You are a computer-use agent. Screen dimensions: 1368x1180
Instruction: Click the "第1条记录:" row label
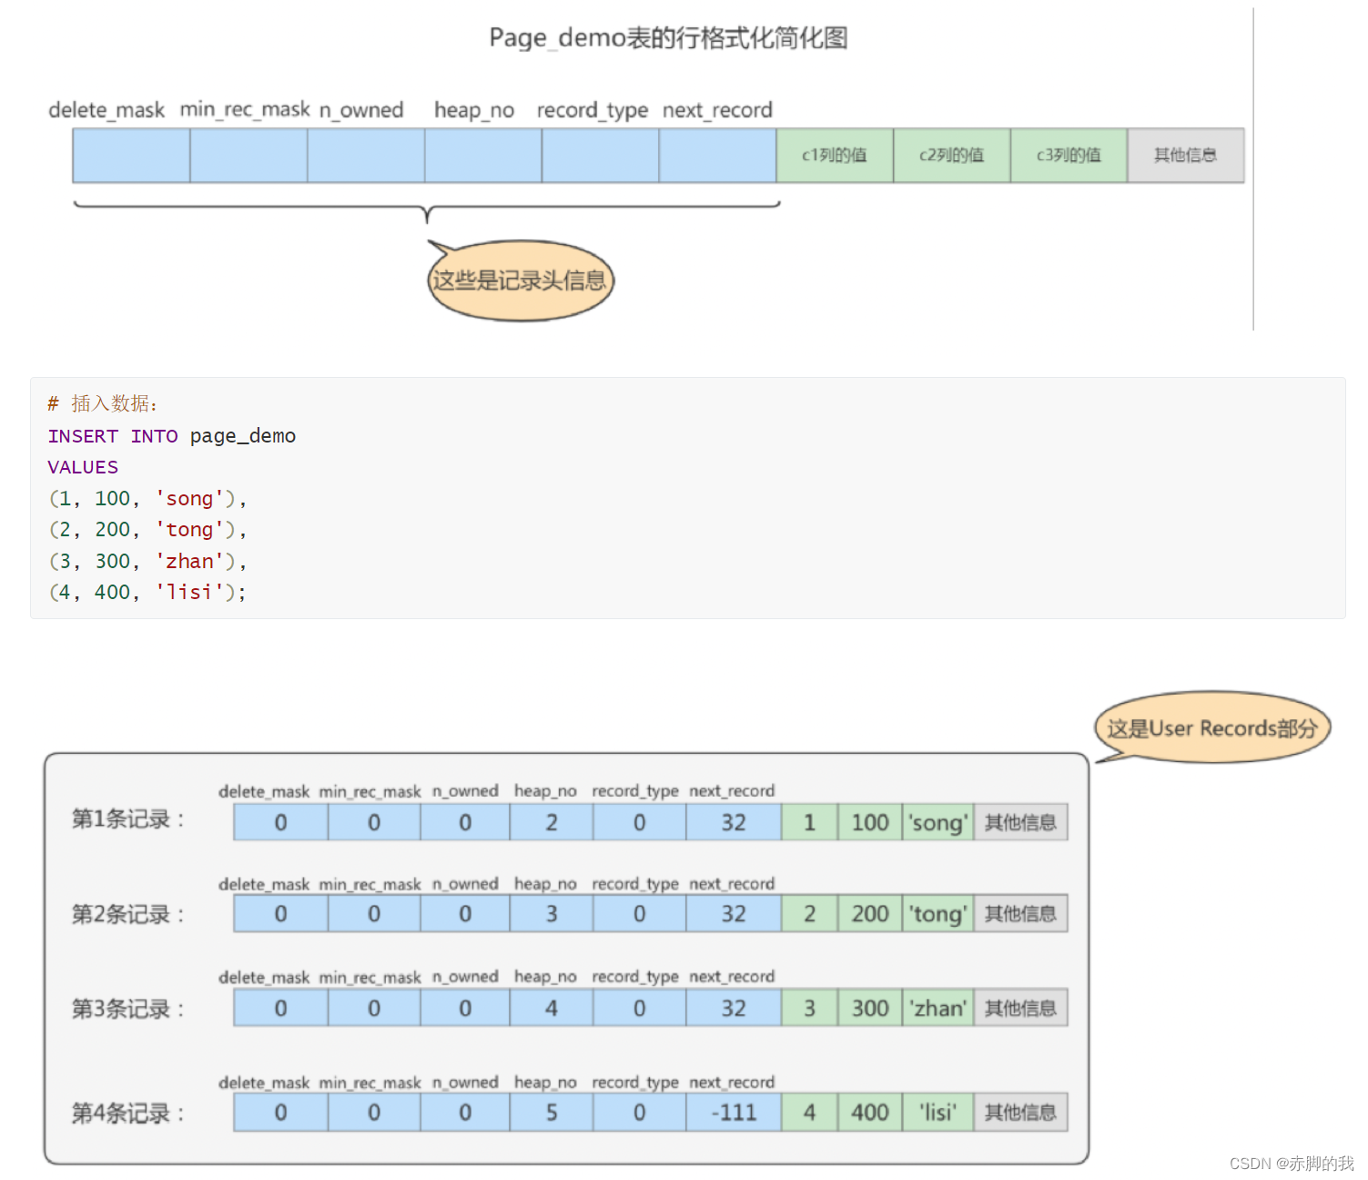pyautogui.click(x=128, y=819)
